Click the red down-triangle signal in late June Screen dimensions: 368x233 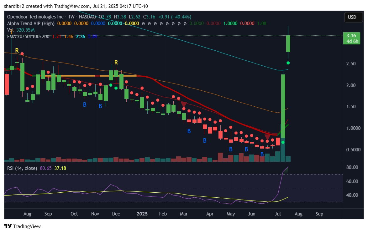pyautogui.click(x=267, y=137)
